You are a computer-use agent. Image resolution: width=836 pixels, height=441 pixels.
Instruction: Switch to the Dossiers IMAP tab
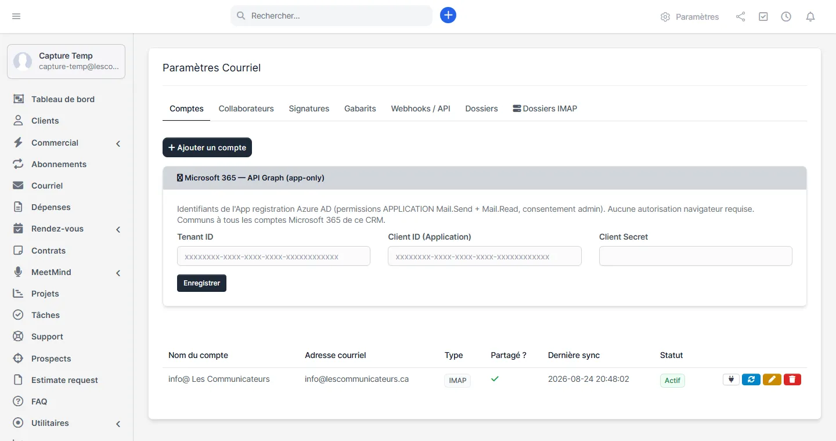(545, 109)
